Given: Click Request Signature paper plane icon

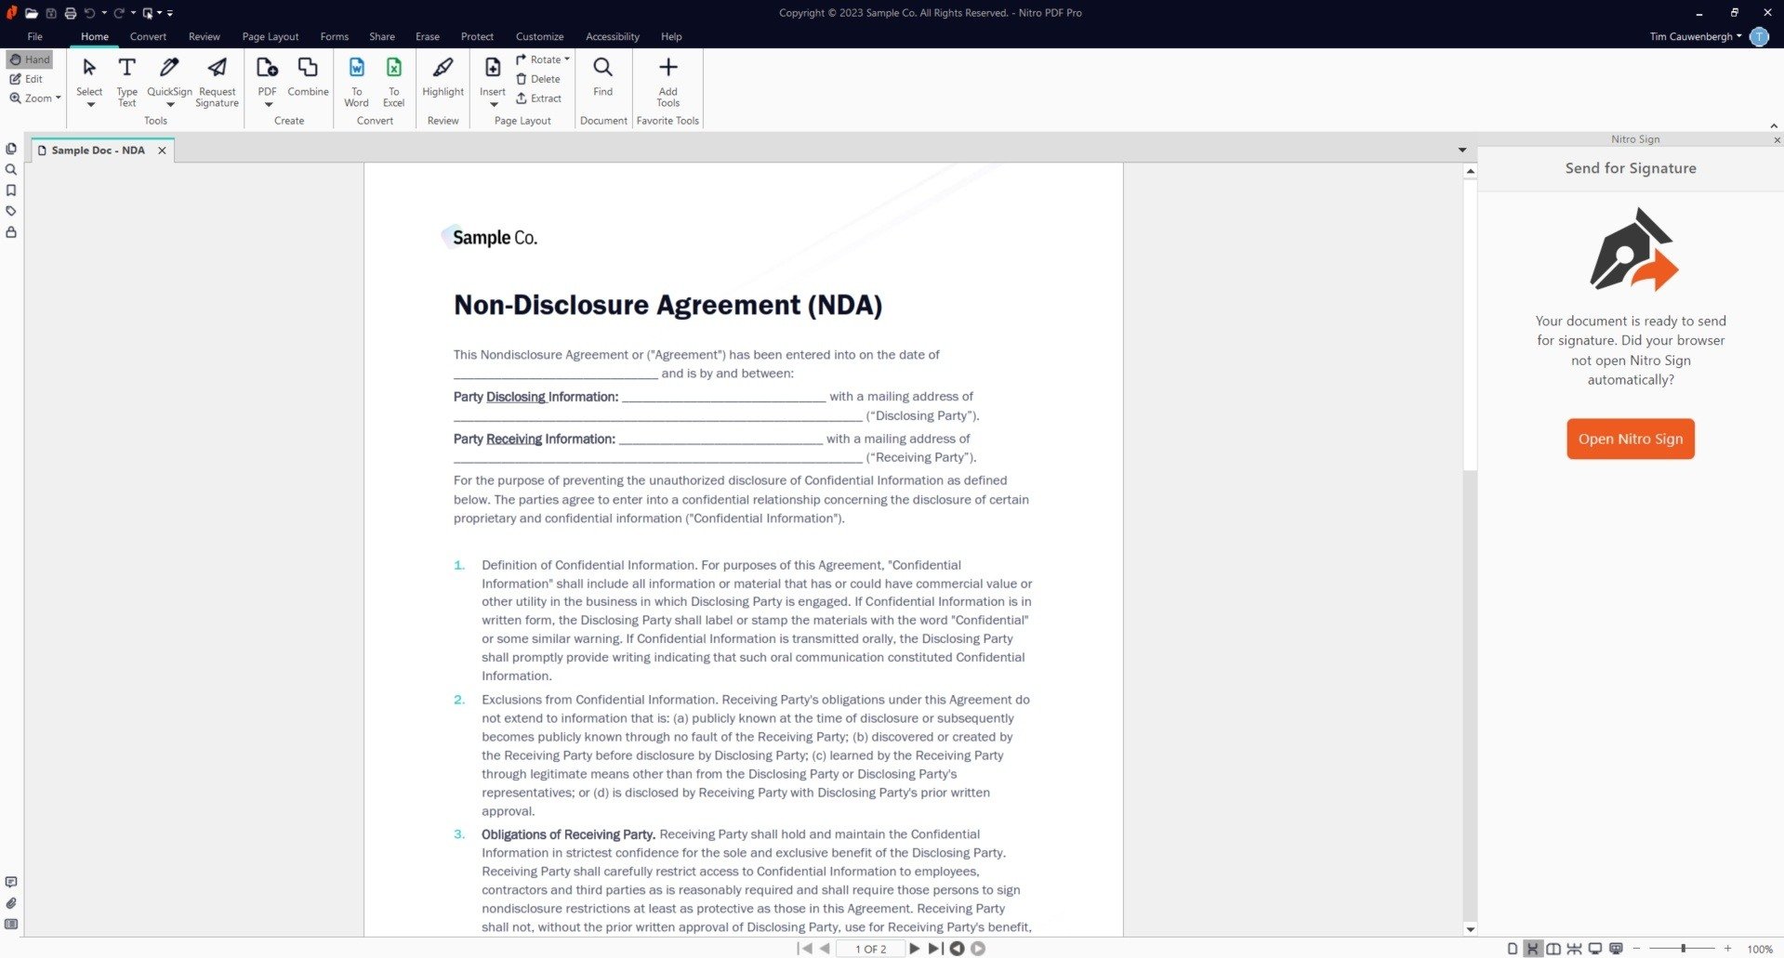Looking at the screenshot, I should click(217, 70).
